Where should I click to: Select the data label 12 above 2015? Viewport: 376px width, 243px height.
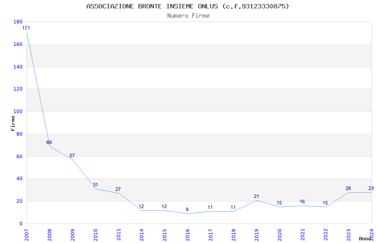[x=164, y=206]
